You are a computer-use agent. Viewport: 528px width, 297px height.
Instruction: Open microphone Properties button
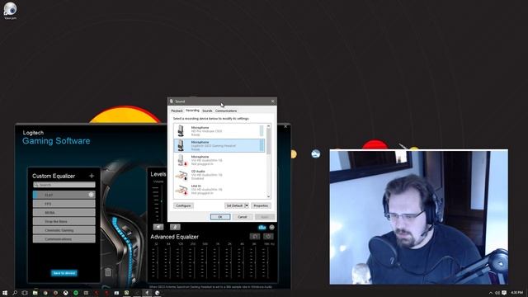point(261,205)
